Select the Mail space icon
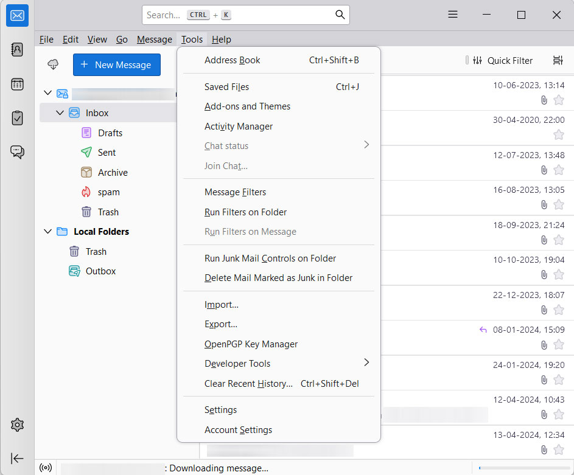 point(16,15)
